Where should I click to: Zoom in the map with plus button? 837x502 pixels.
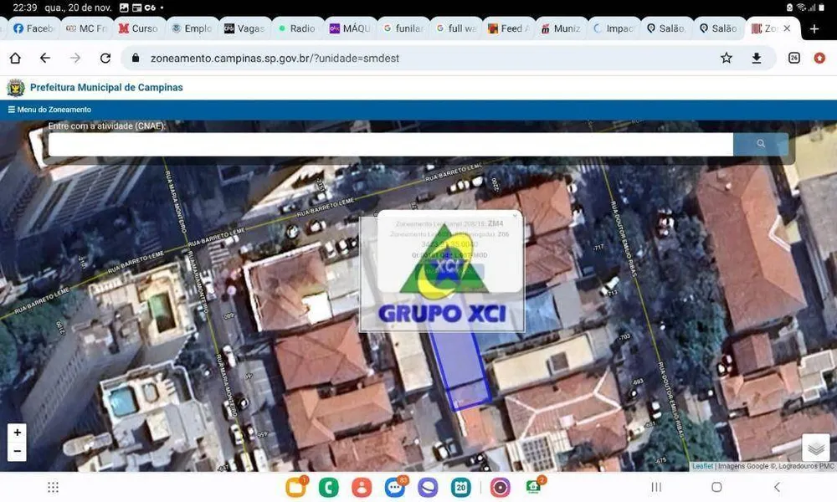pyautogui.click(x=17, y=433)
